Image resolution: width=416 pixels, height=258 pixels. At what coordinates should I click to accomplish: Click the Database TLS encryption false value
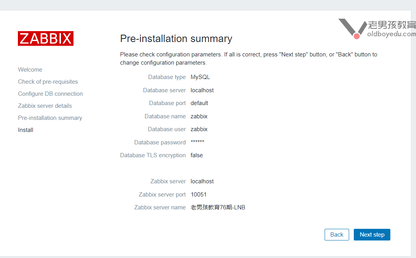click(197, 155)
